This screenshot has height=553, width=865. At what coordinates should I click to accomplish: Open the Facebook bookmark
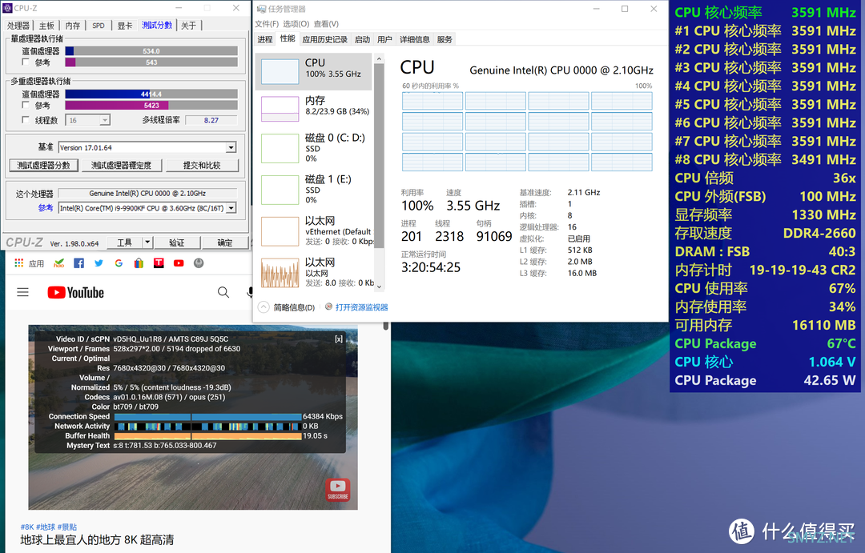point(78,263)
